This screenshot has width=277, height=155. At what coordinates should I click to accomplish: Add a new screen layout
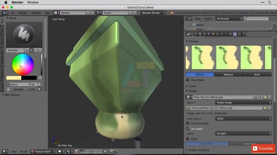coord(88,12)
